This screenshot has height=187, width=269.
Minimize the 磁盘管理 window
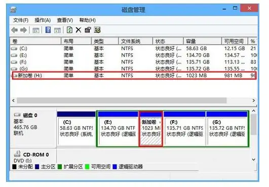(224, 9)
